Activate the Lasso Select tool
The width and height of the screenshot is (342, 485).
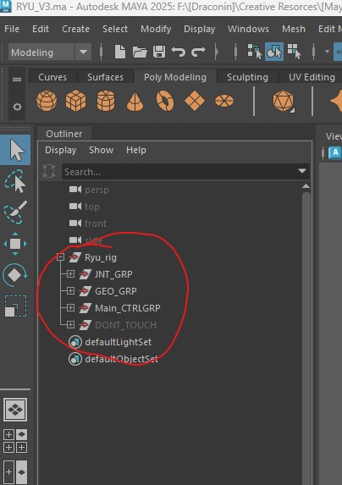(x=15, y=181)
